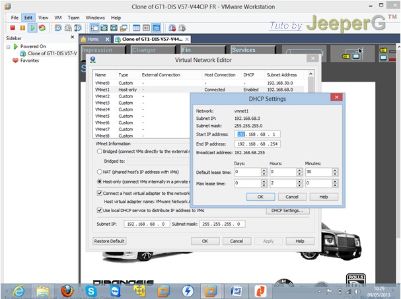Click the Start IP address field
401x299 pixels.
(257, 134)
